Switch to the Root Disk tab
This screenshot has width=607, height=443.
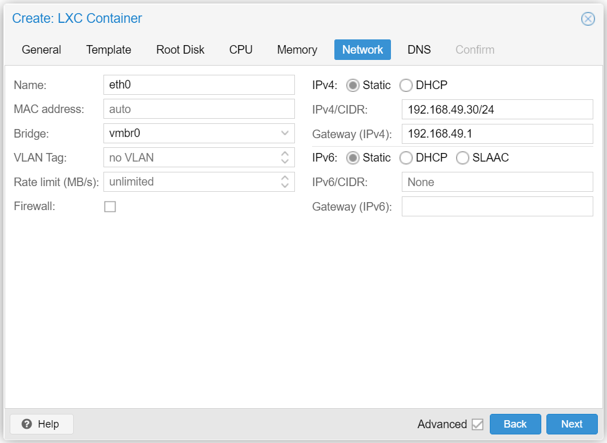180,50
